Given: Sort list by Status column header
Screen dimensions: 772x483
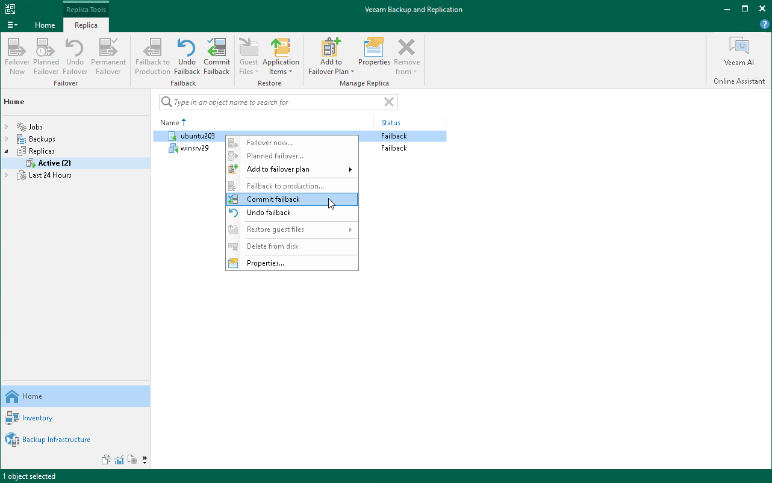Looking at the screenshot, I should [x=391, y=123].
